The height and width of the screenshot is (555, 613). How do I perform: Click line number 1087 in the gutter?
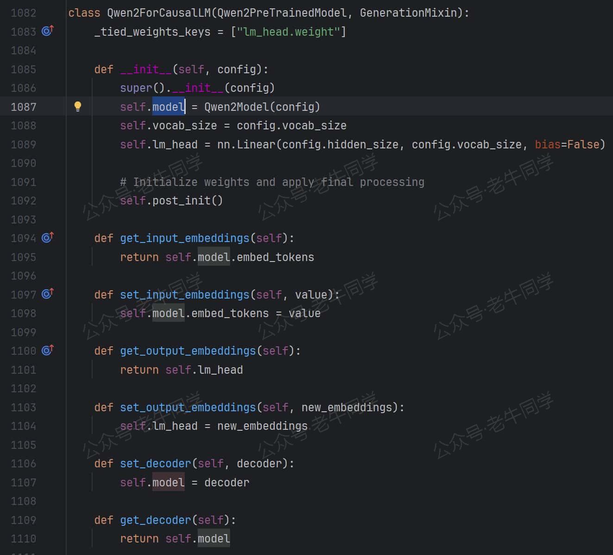click(x=23, y=107)
